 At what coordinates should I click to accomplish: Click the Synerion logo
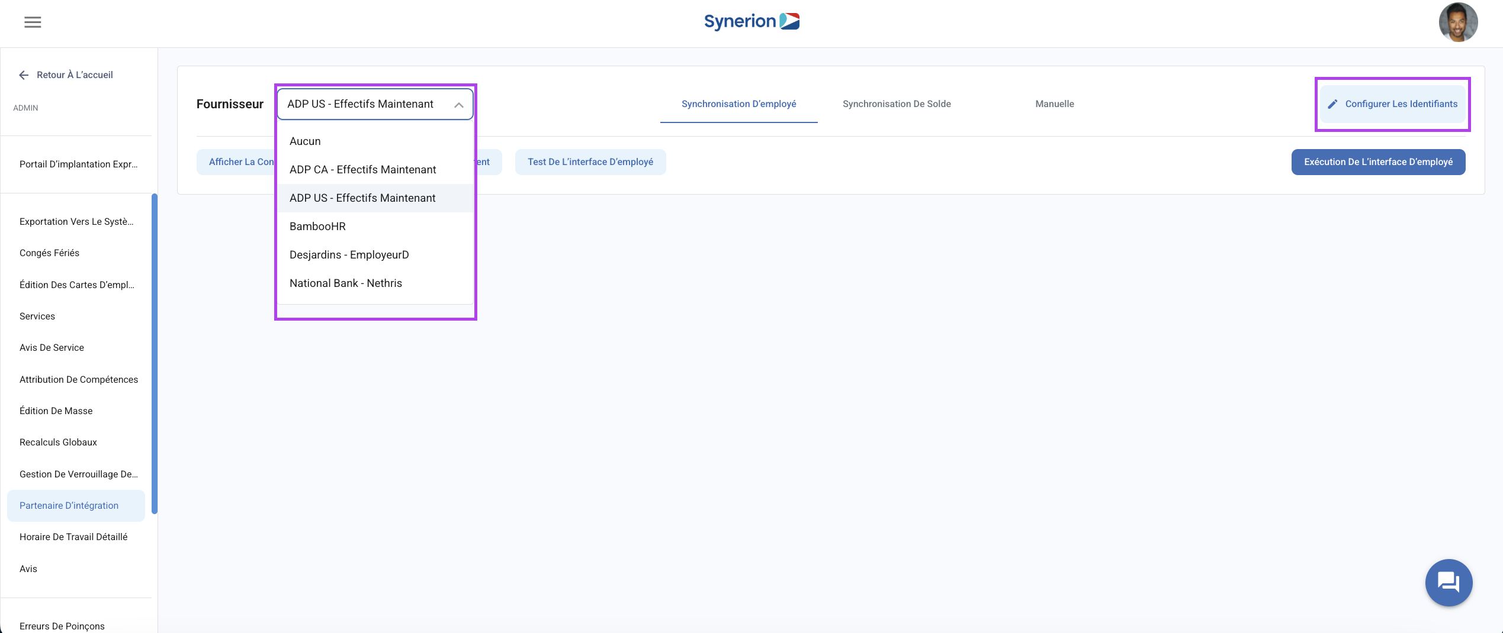[x=751, y=22]
